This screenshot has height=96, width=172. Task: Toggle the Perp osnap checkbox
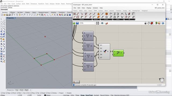click(x=31, y=93)
